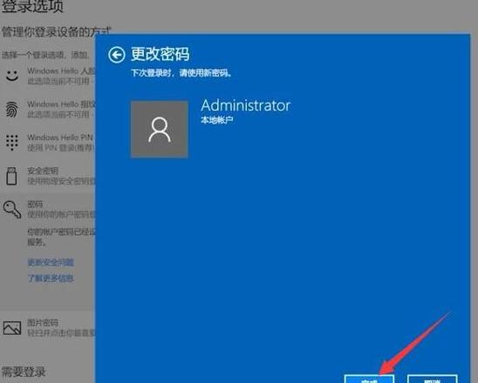Select the security key (安全密钥) USB icon
The image size is (478, 383).
pyautogui.click(x=11, y=176)
